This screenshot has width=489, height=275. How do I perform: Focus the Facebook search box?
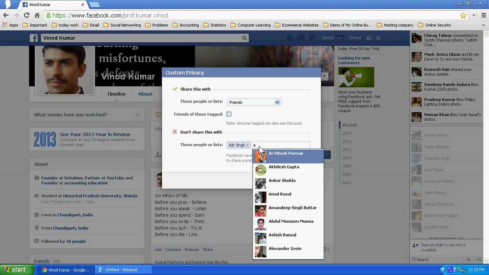pyautogui.click(x=141, y=38)
